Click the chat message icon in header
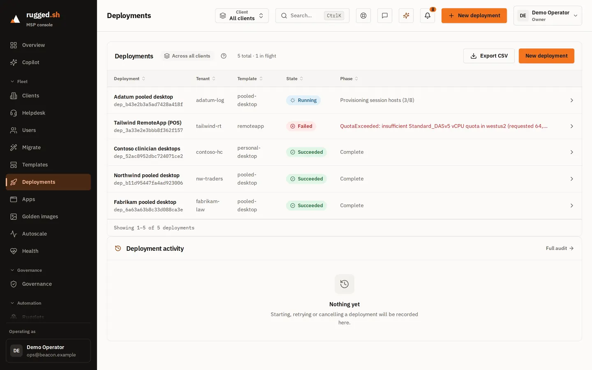Viewport: 592px width, 370px height. tap(384, 16)
